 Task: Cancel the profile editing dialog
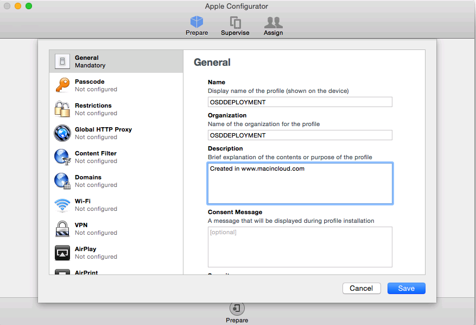click(x=361, y=289)
